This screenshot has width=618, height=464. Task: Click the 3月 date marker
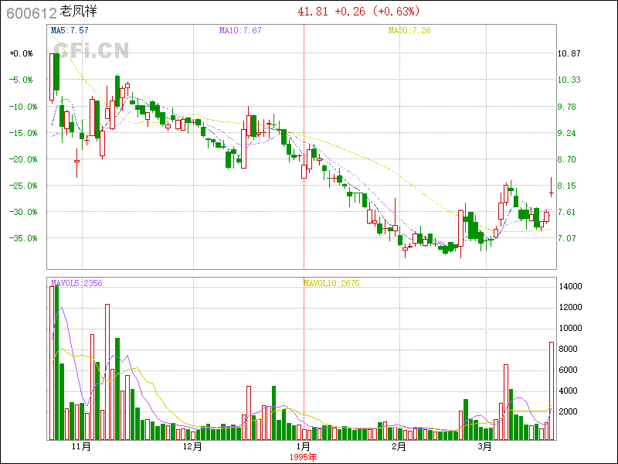pyautogui.click(x=484, y=447)
